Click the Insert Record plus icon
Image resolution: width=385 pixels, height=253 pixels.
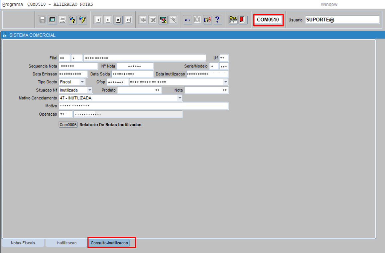(x=143, y=20)
